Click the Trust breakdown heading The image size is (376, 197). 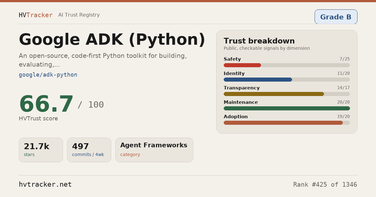coord(259,41)
